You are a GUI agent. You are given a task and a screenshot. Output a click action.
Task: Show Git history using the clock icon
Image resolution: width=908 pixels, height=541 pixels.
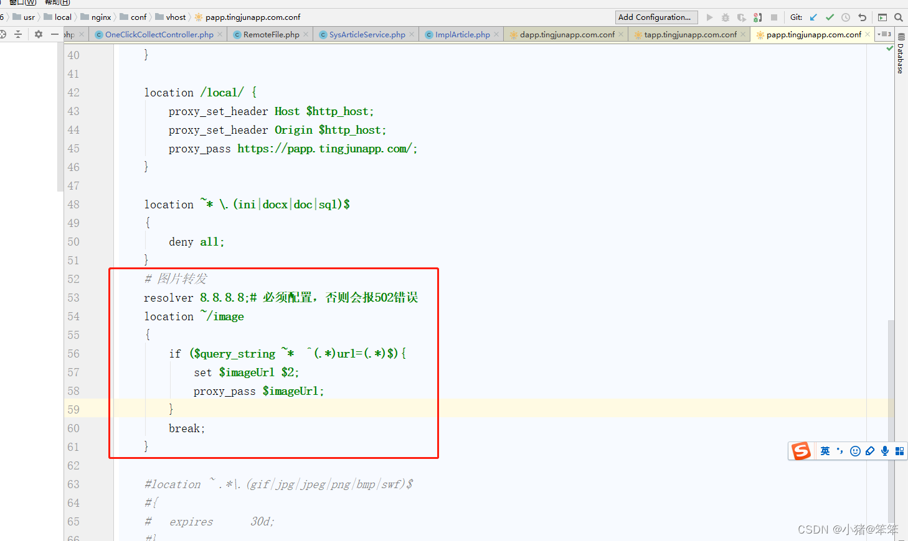point(846,17)
